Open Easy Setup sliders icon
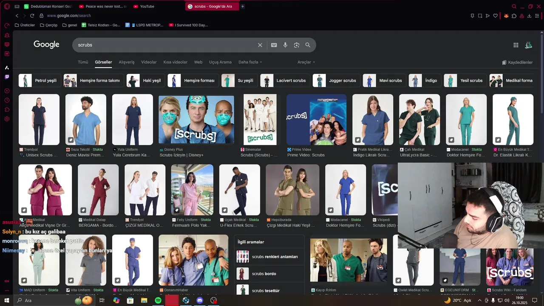 [537, 16]
